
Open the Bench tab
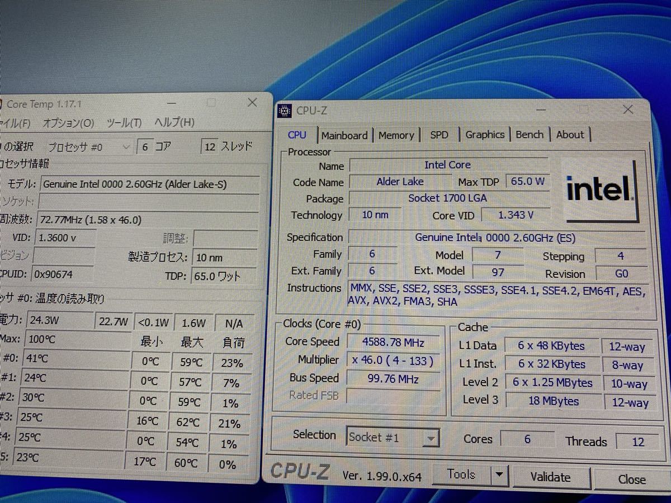(x=529, y=134)
